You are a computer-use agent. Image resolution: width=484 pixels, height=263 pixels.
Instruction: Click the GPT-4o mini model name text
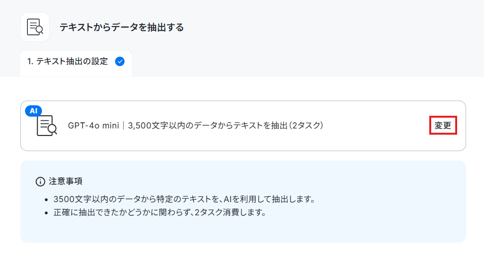coord(93,126)
